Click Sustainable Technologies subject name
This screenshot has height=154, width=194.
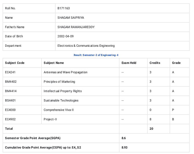point(61,101)
